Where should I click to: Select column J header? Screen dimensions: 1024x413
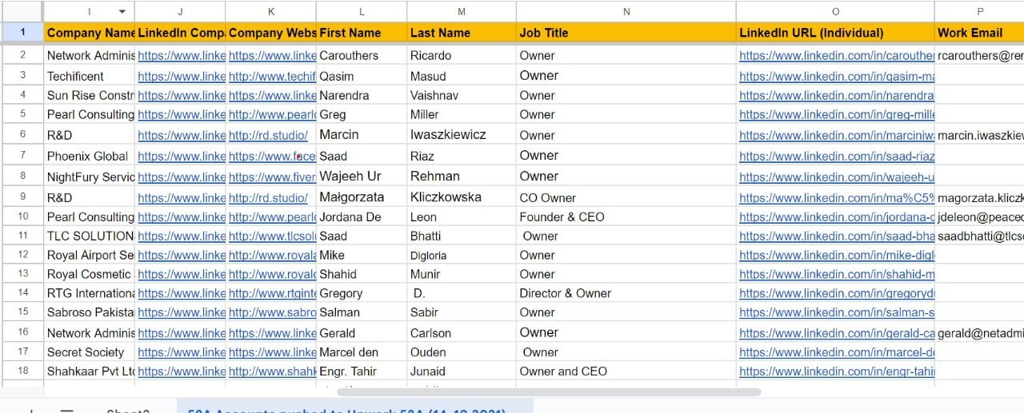[x=180, y=11]
